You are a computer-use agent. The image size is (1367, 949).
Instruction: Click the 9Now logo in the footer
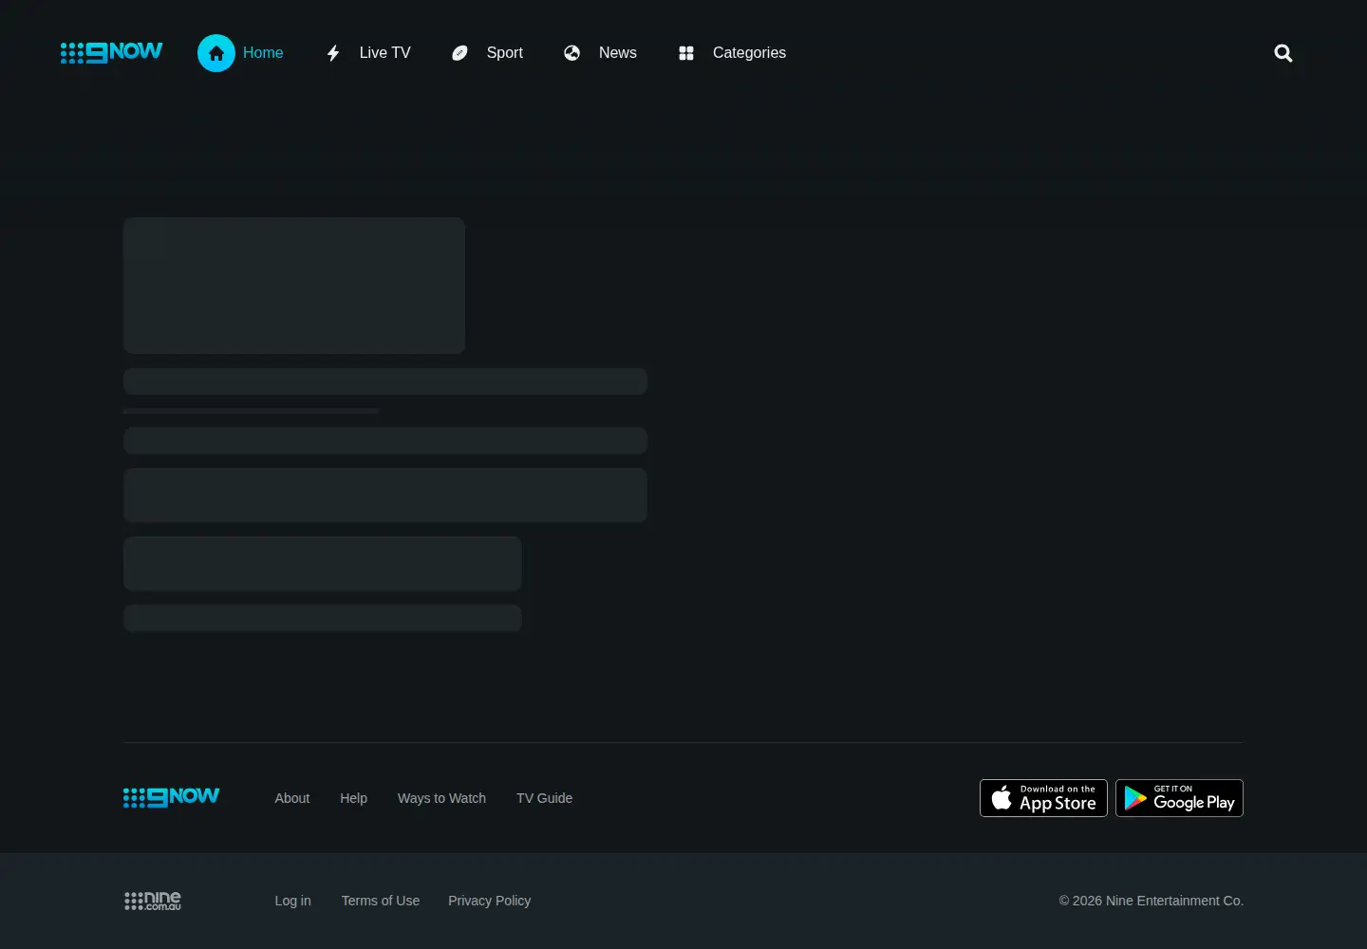coord(172,797)
